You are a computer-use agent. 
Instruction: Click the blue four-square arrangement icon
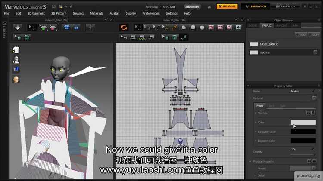(x=67, y=28)
